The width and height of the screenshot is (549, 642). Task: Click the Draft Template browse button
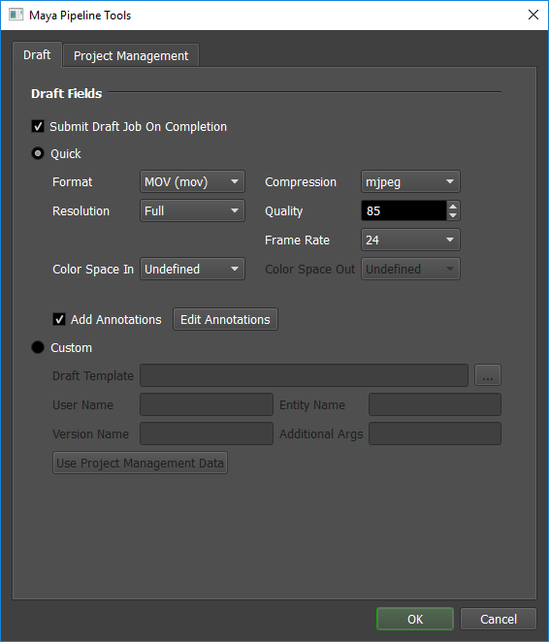[488, 375]
